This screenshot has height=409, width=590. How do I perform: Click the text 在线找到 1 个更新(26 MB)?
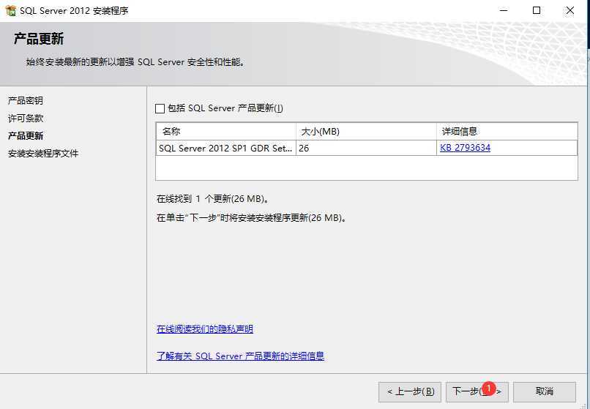point(213,199)
